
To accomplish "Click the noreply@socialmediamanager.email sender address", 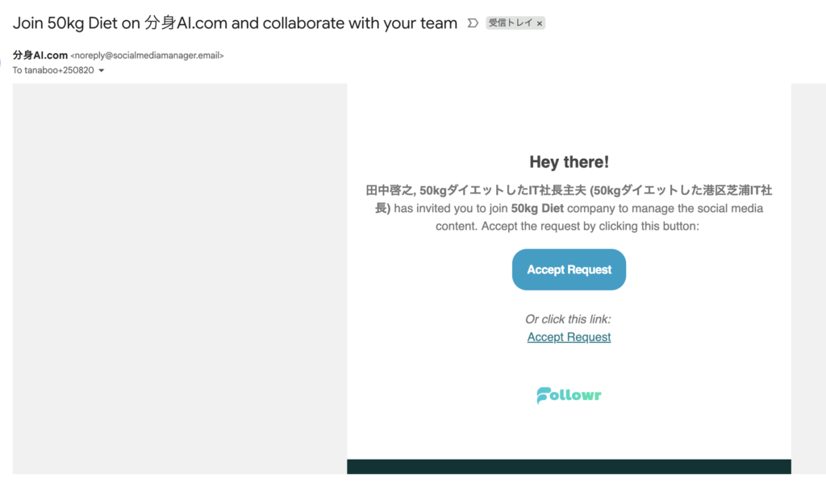I will tap(147, 56).
